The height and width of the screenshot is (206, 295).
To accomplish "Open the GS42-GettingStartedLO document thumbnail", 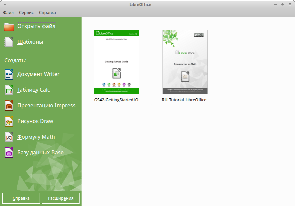I will point(117,62).
